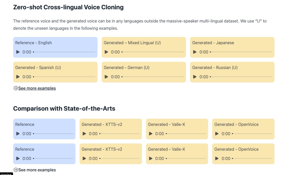The height and width of the screenshot is (175, 297).
Task: Play the Generated - Spanish (U) sample
Action: coord(18,77)
